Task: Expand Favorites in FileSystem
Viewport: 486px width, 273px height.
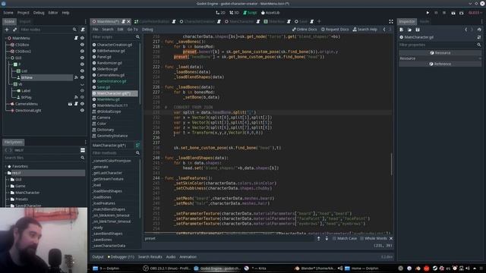Action: point(5,167)
